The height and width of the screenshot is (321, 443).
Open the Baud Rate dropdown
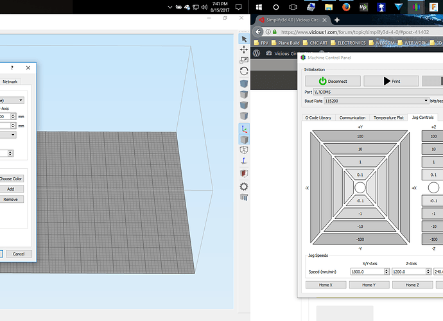(x=377, y=101)
